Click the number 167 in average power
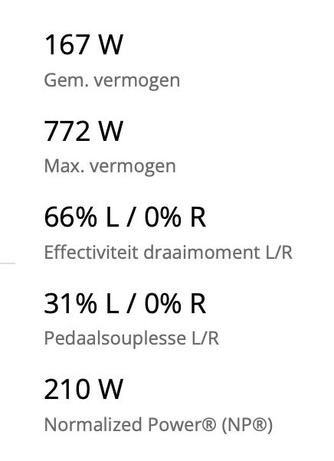Image resolution: width=334 pixels, height=461 pixels. coord(67,44)
